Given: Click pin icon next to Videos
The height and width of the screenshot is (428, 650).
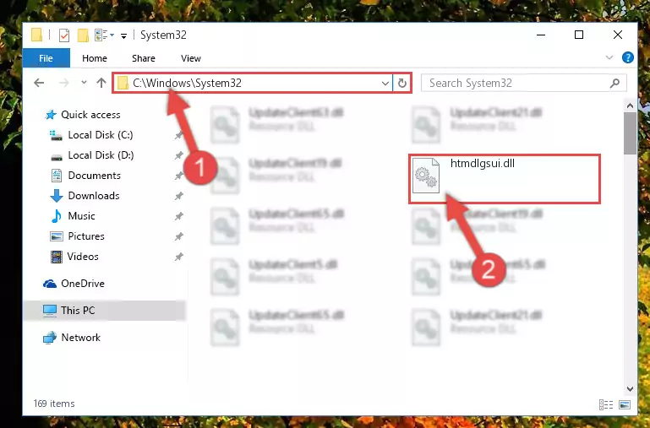Looking at the screenshot, I should tap(178, 257).
